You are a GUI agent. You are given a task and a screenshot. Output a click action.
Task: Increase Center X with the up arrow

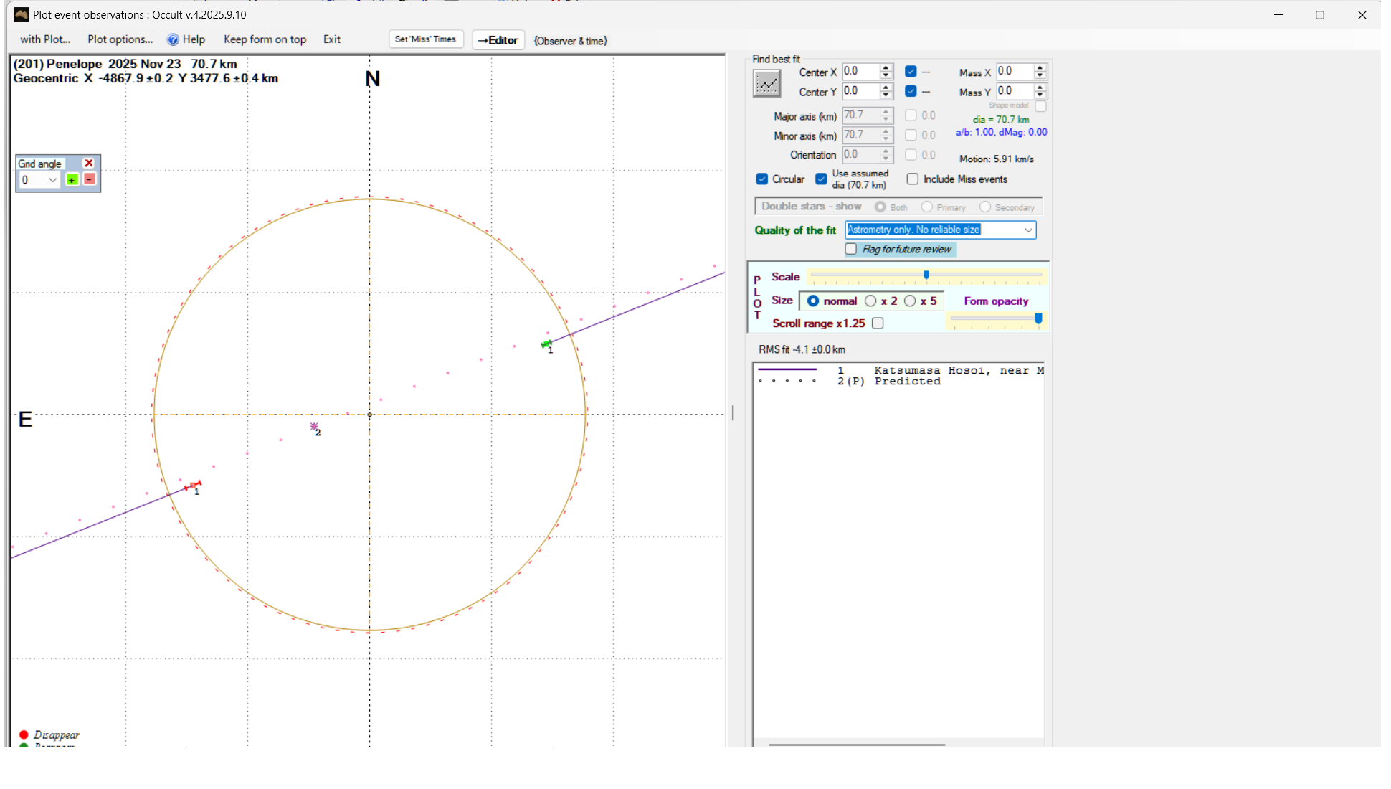(x=886, y=67)
